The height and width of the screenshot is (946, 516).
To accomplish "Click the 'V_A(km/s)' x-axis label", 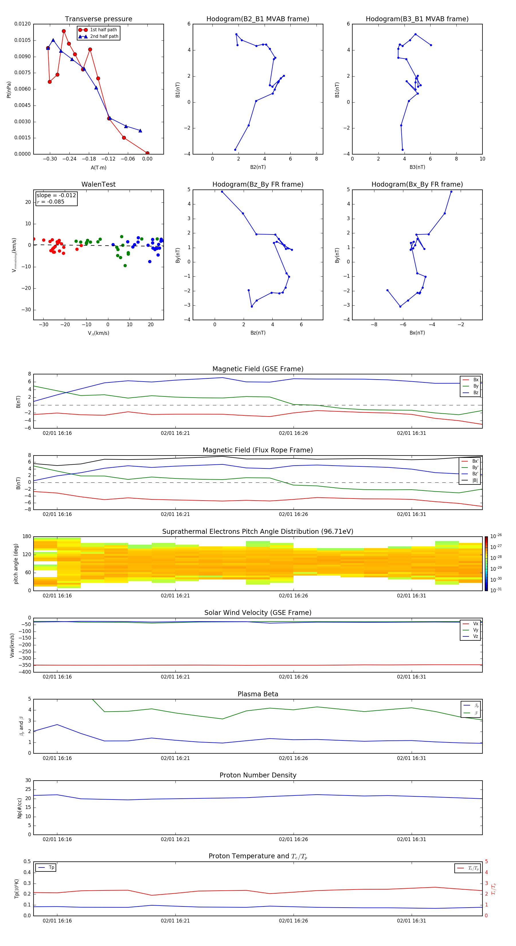I will point(98,333).
